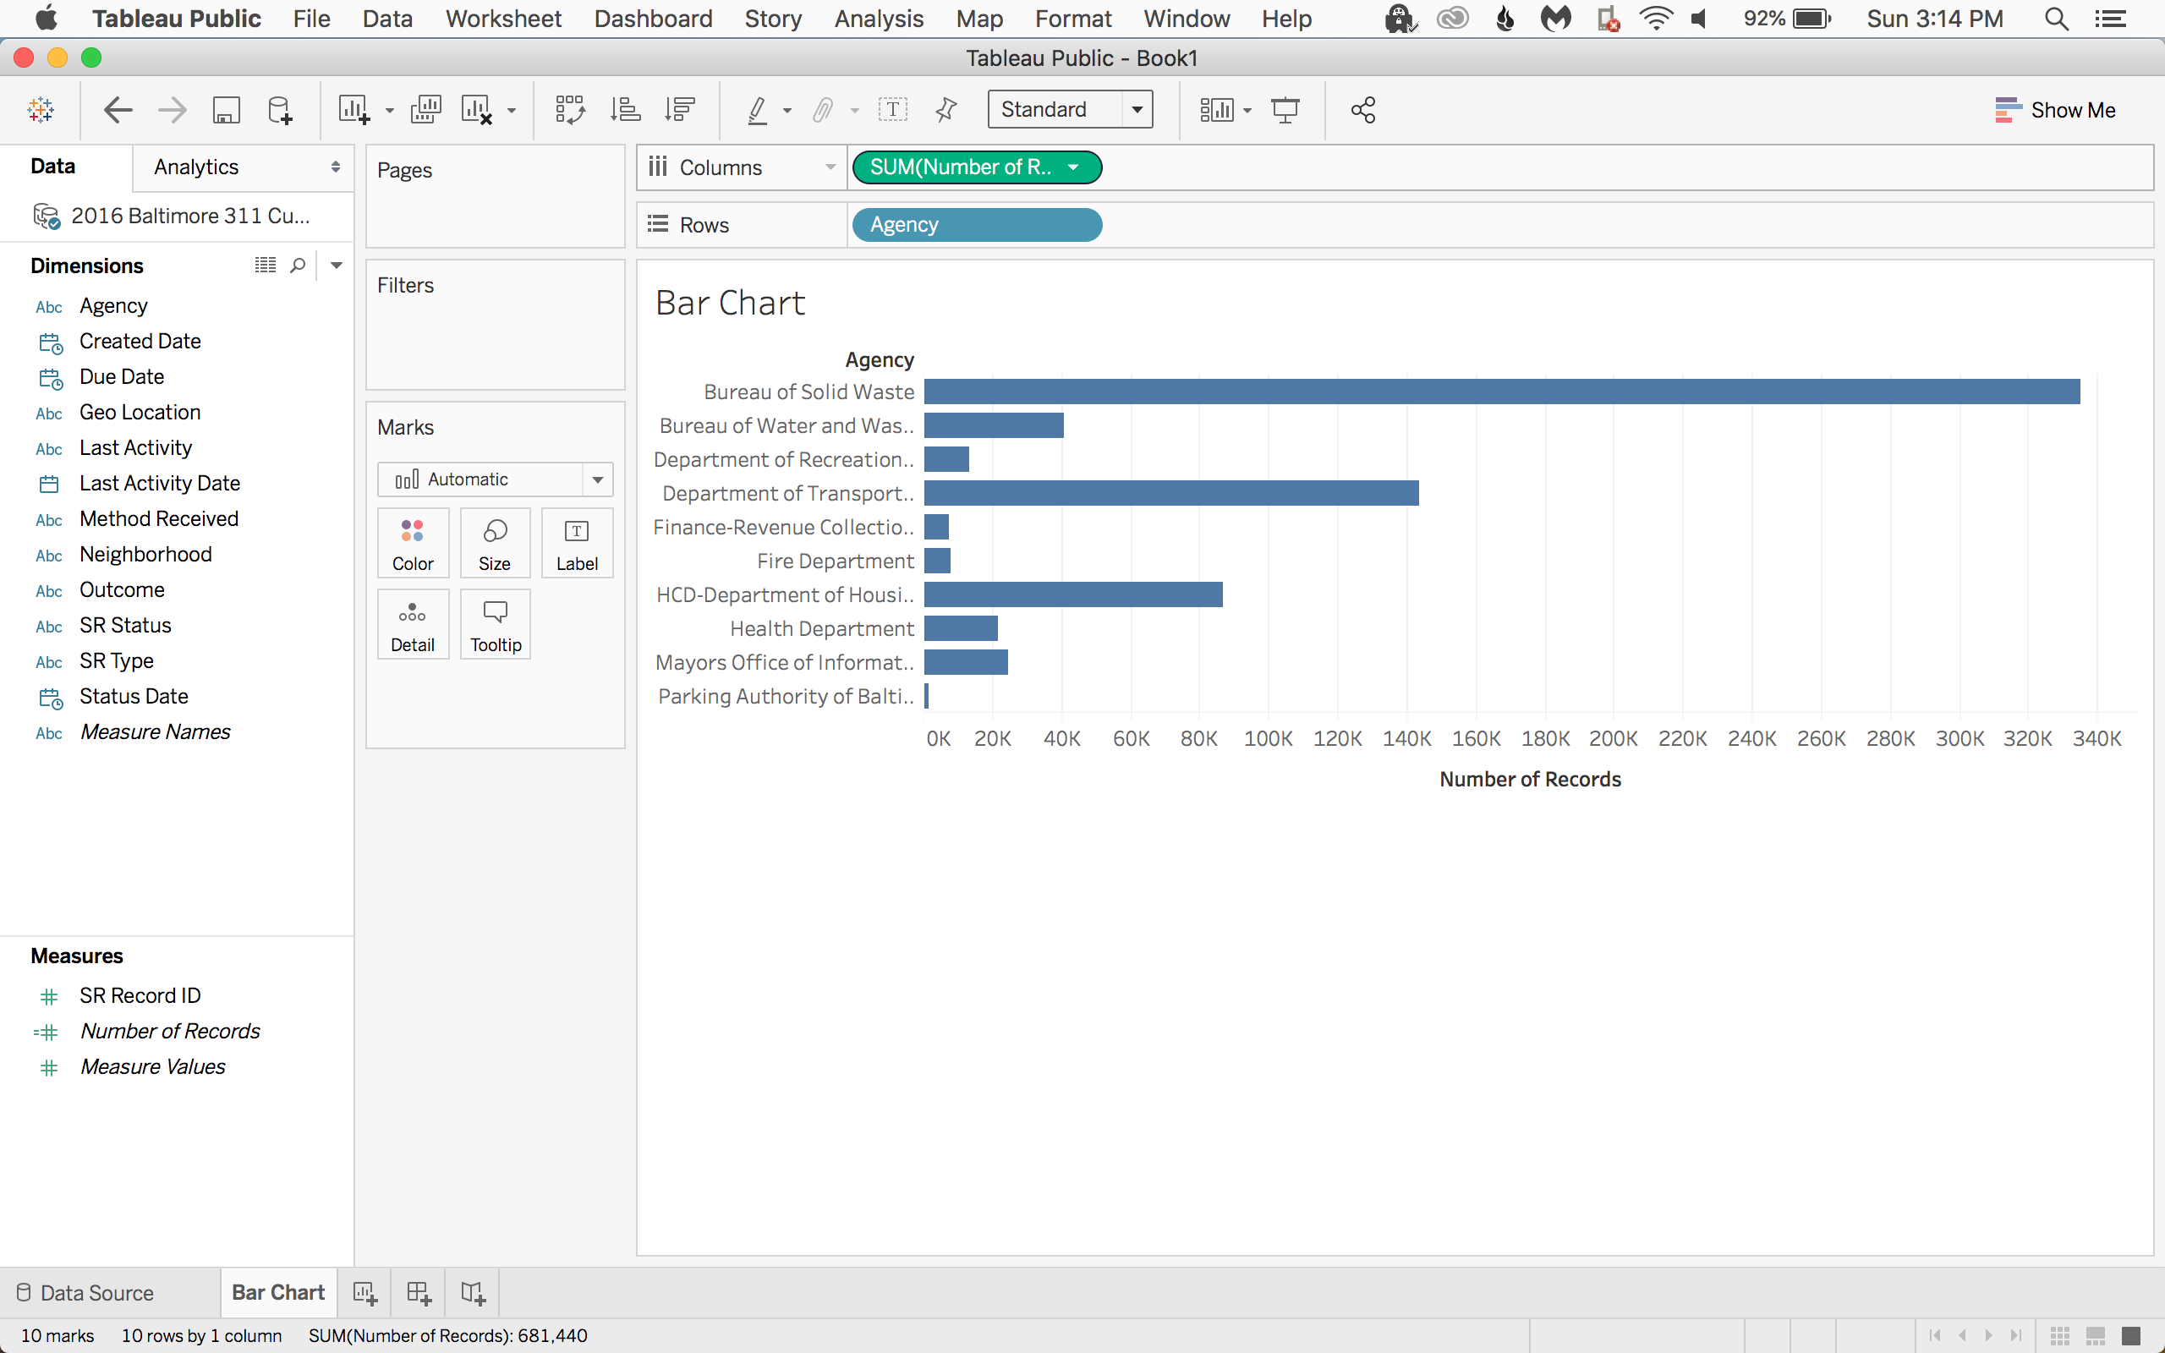Viewport: 2165px width, 1353px height.
Task: Click New Worksheet icon in bottom tabs
Action: [x=365, y=1293]
